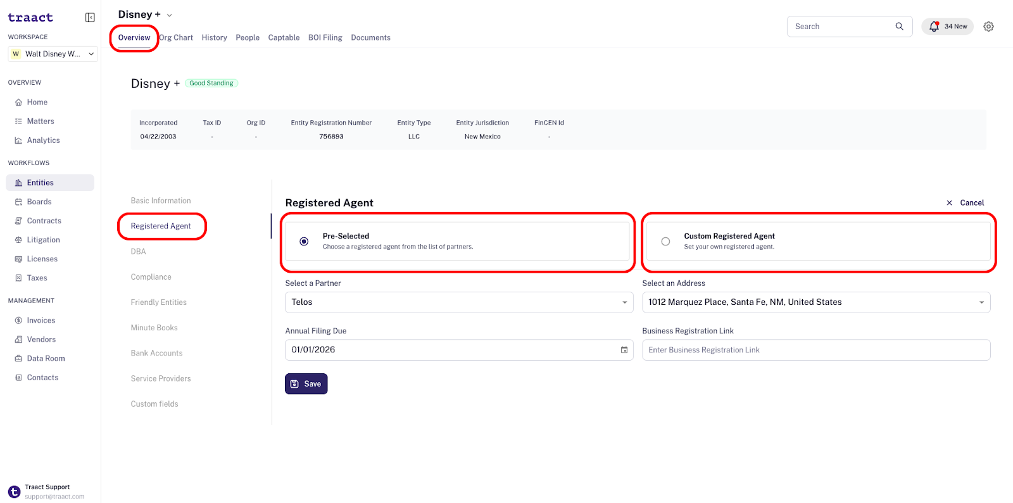Switch to the People tab
The width and height of the screenshot is (1013, 503).
(248, 38)
